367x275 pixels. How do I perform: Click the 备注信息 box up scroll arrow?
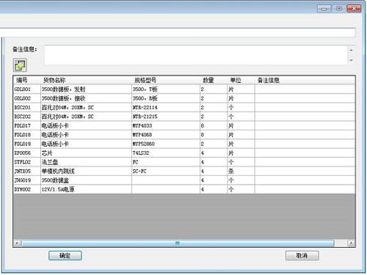click(352, 50)
